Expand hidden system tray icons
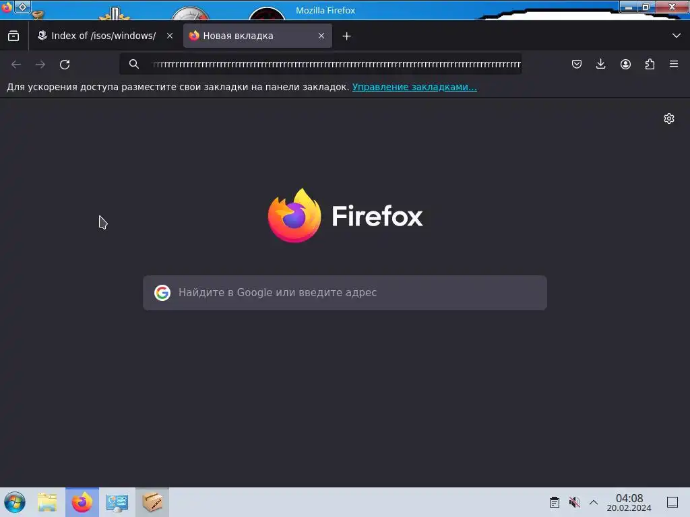 594,502
